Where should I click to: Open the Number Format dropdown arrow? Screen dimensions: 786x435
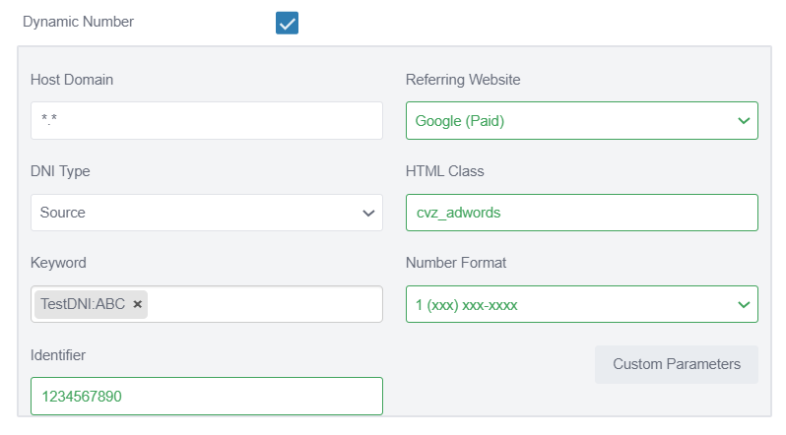(x=744, y=305)
